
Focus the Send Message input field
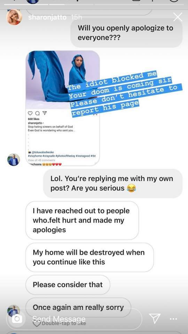click(74, 319)
